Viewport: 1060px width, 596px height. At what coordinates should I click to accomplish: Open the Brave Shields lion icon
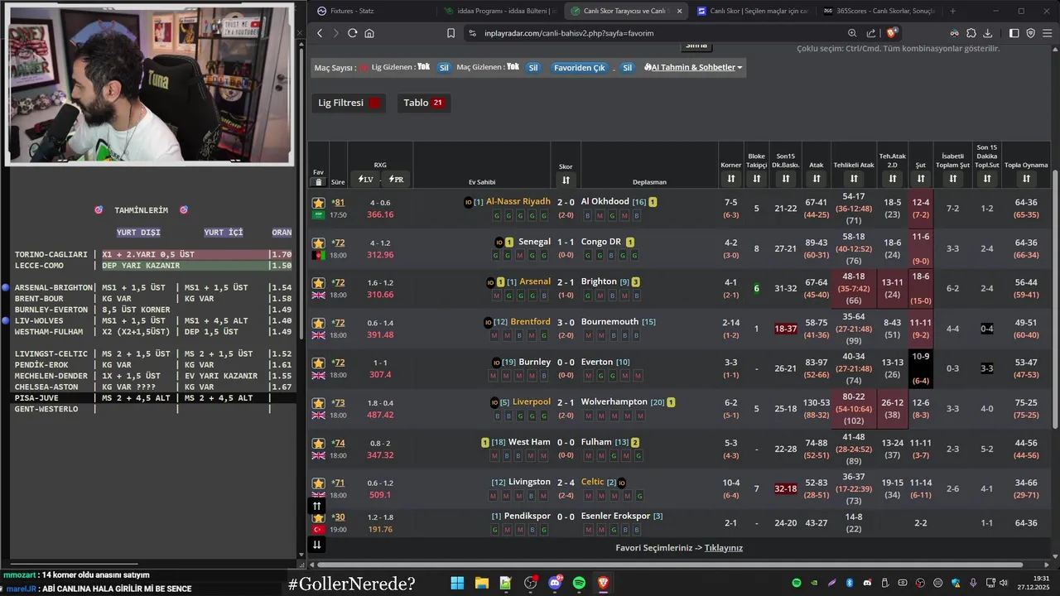point(892,33)
